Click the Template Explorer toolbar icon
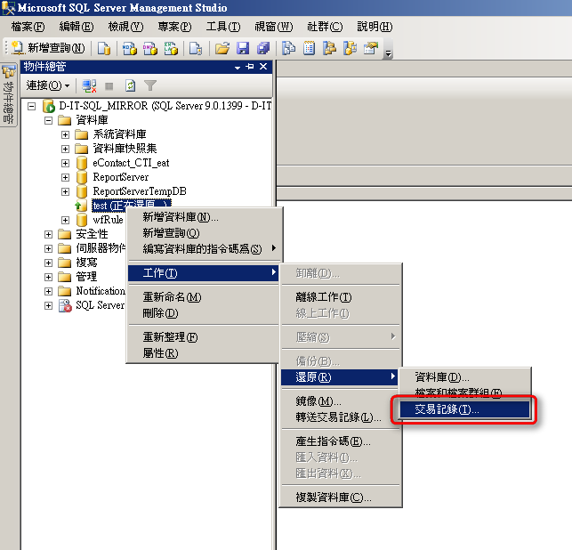The image size is (572, 550). point(350,48)
